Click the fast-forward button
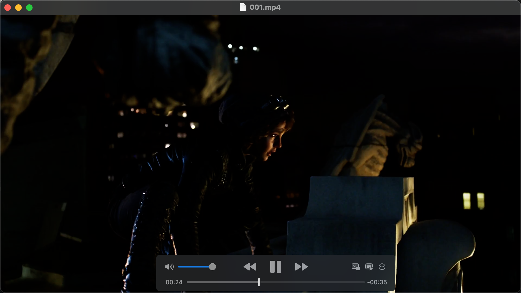The width and height of the screenshot is (521, 293). [x=301, y=267]
